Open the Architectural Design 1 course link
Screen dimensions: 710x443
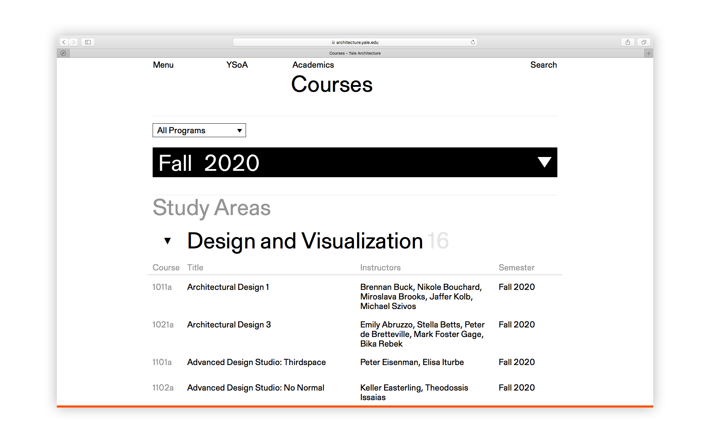pos(228,287)
